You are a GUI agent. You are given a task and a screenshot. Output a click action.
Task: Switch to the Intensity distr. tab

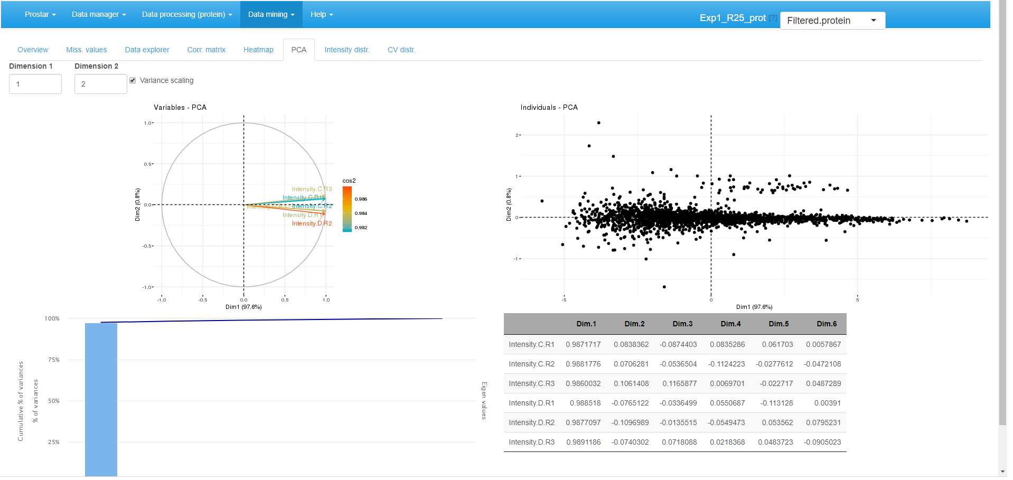pyautogui.click(x=346, y=49)
